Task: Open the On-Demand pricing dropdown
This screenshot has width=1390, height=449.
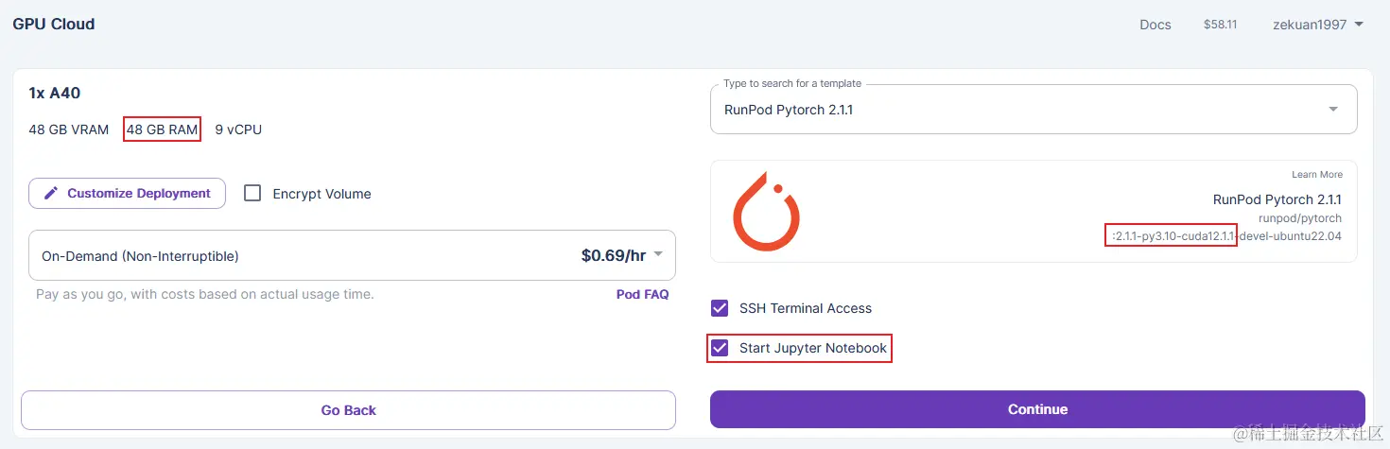Action: tap(352, 255)
